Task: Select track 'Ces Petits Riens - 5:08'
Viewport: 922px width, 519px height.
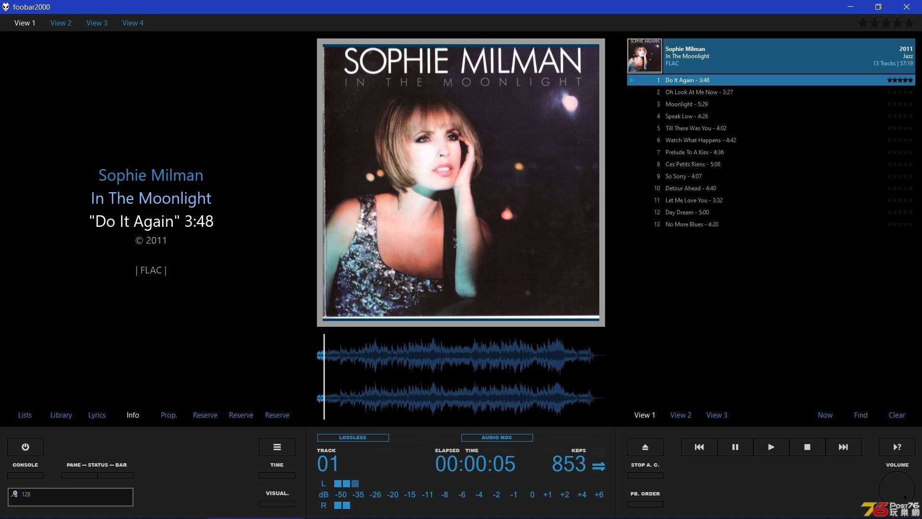Action: tap(771, 164)
